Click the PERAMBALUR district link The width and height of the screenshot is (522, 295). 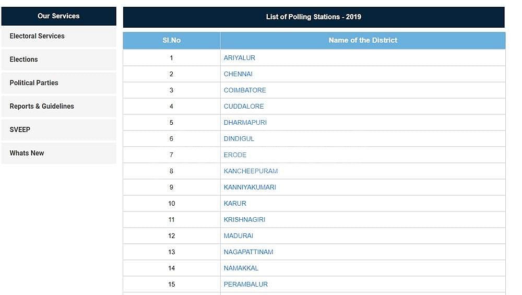[x=246, y=285]
